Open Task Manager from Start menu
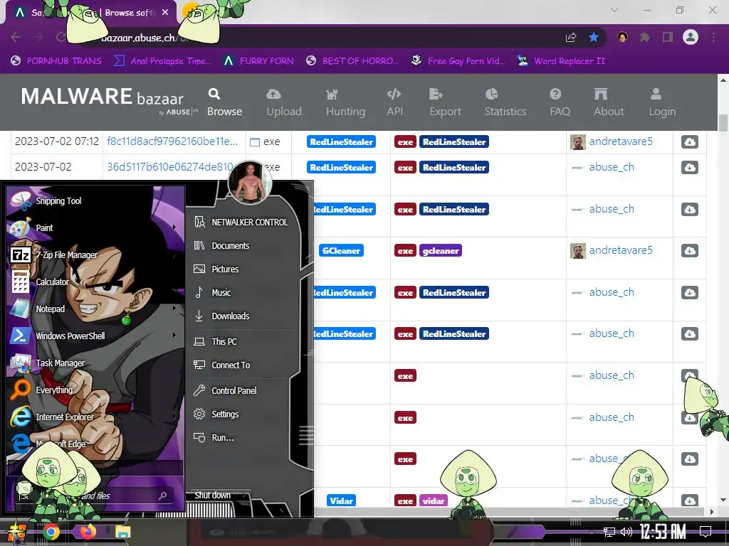 click(x=94, y=363)
